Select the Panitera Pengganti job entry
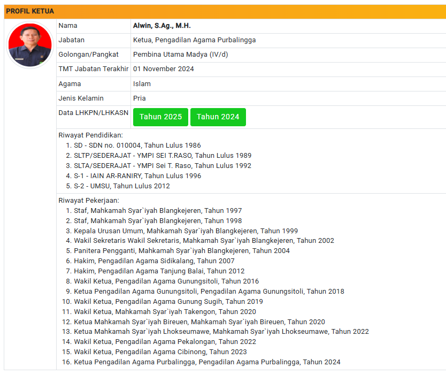Image resolution: width=446 pixels, height=390 pixels. [x=181, y=251]
